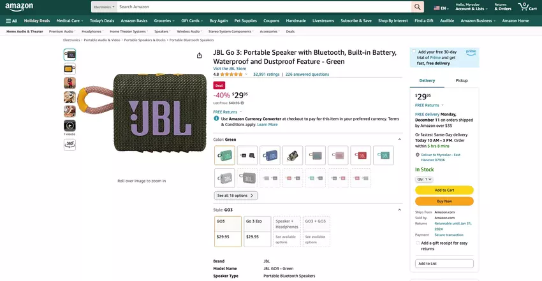Check the Prime free 30-day trial box
The height and width of the screenshot is (281, 542).
(x=414, y=52)
